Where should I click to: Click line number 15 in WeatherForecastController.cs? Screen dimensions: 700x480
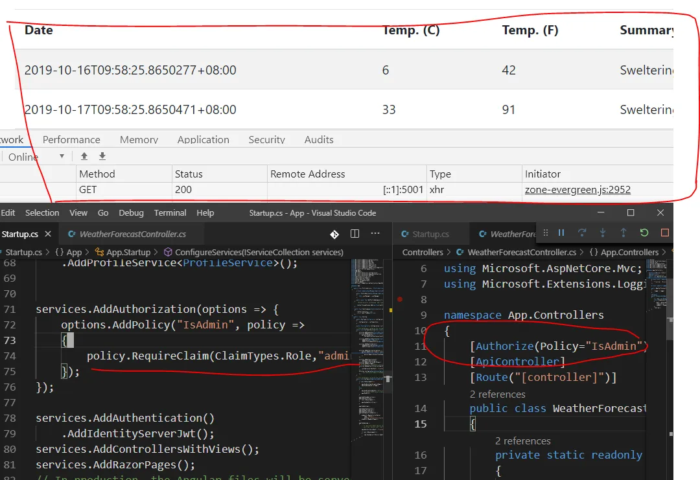coord(421,424)
